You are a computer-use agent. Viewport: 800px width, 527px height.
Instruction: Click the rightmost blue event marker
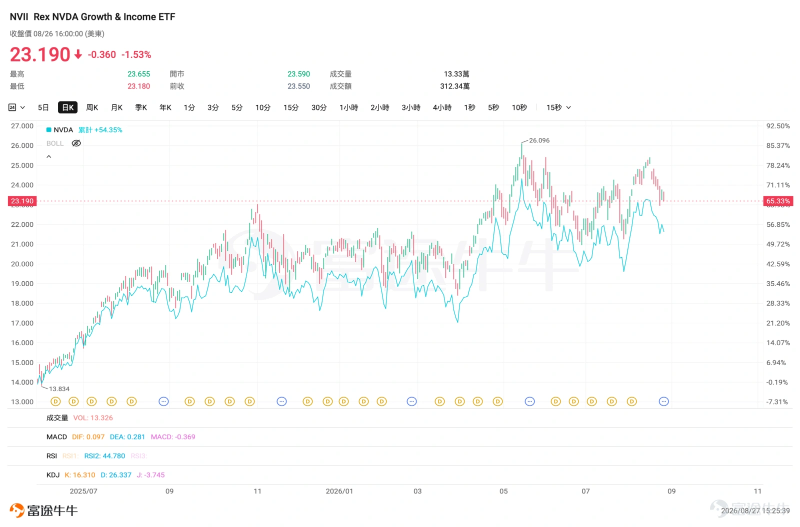click(x=664, y=402)
